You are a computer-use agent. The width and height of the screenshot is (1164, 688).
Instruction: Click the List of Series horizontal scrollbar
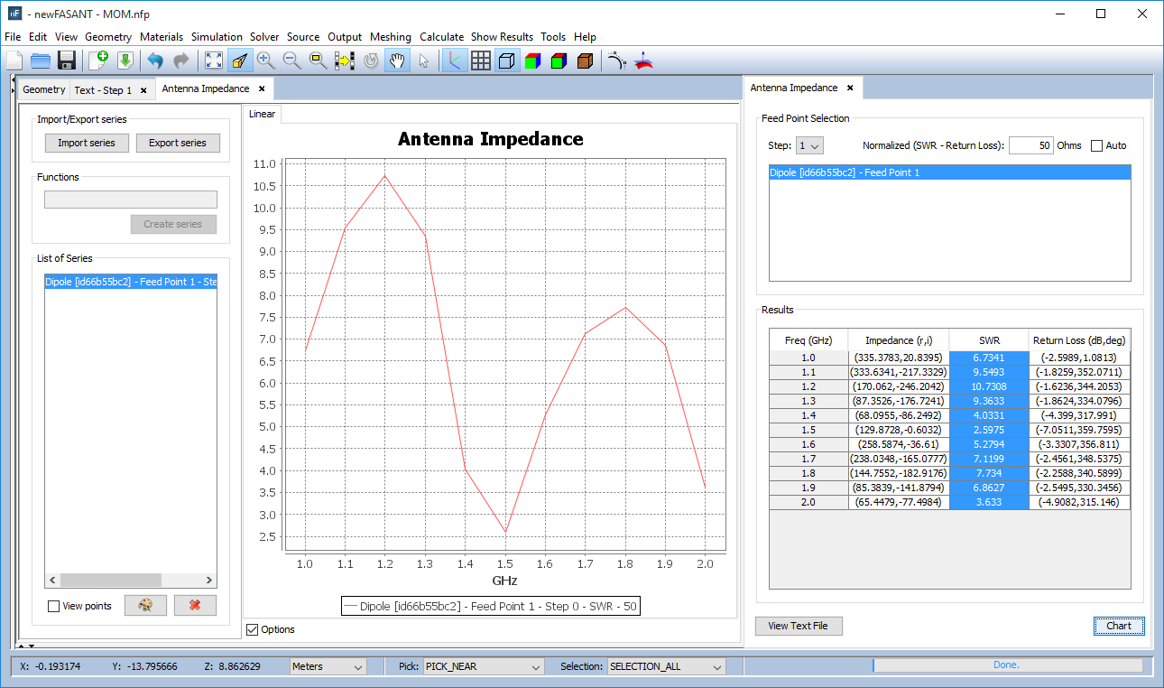coord(111,581)
